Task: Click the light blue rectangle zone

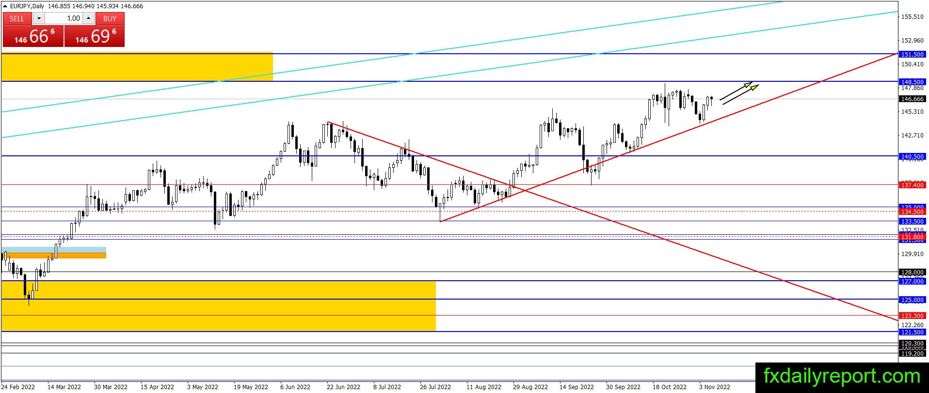Action: pyautogui.click(x=54, y=250)
